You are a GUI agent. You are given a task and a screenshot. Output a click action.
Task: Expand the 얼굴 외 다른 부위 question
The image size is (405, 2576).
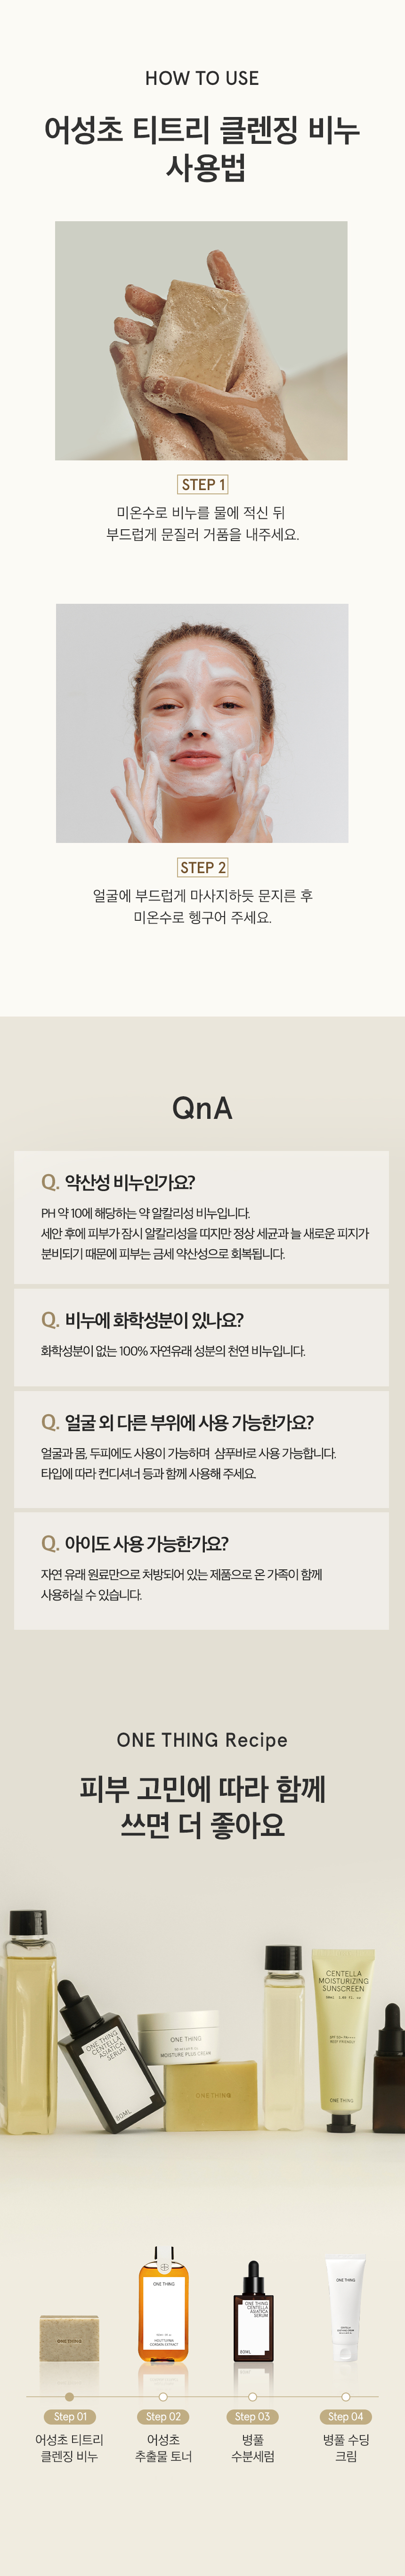click(x=202, y=1448)
